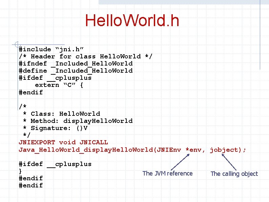Click the text Class: HelloWorld

coord(65,114)
